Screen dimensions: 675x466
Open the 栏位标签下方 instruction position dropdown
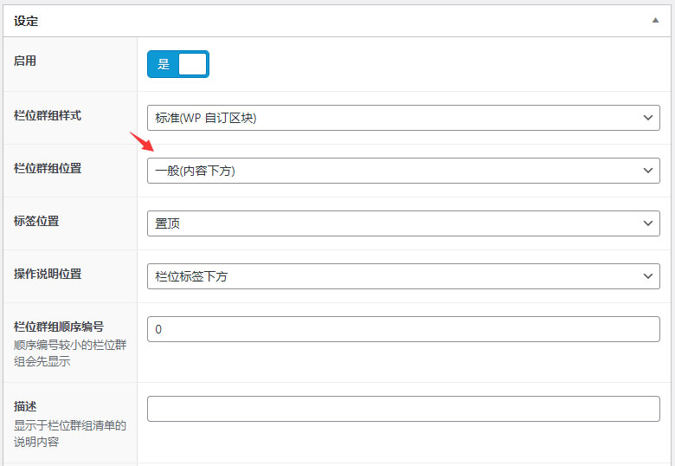point(402,276)
